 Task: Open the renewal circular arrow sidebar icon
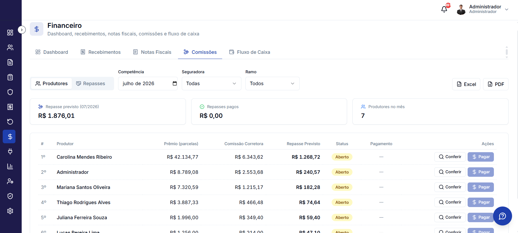pos(10,122)
